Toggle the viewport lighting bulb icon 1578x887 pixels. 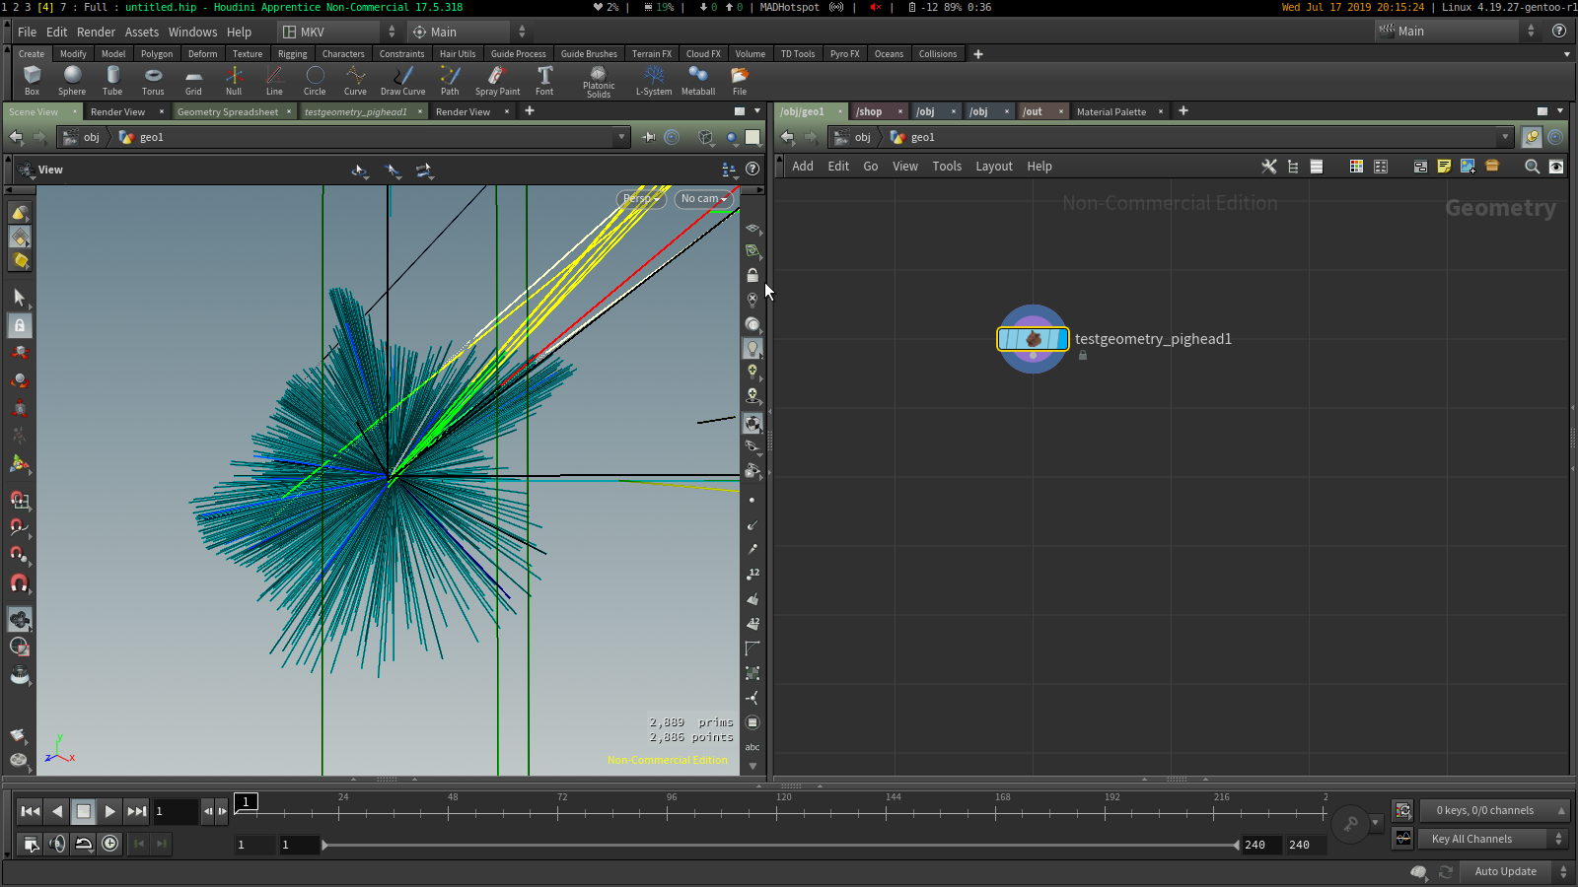(753, 348)
